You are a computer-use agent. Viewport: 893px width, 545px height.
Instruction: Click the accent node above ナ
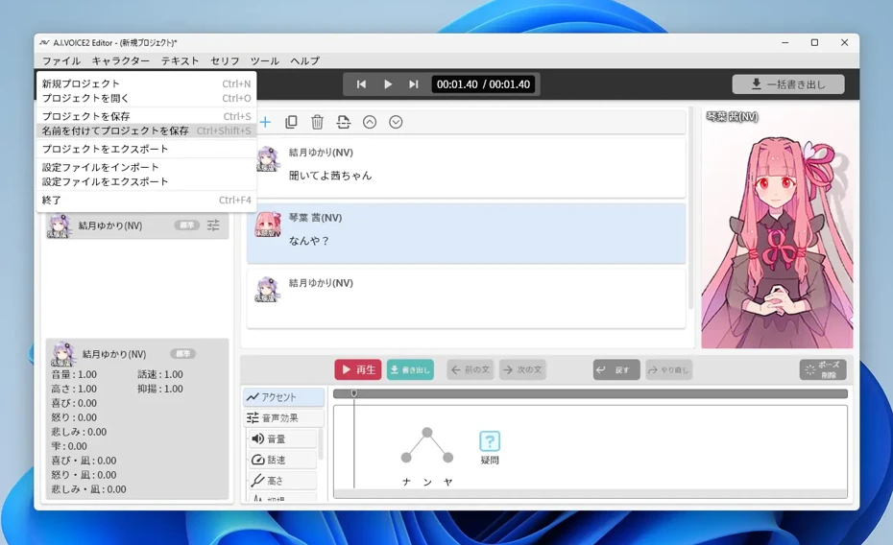406,458
